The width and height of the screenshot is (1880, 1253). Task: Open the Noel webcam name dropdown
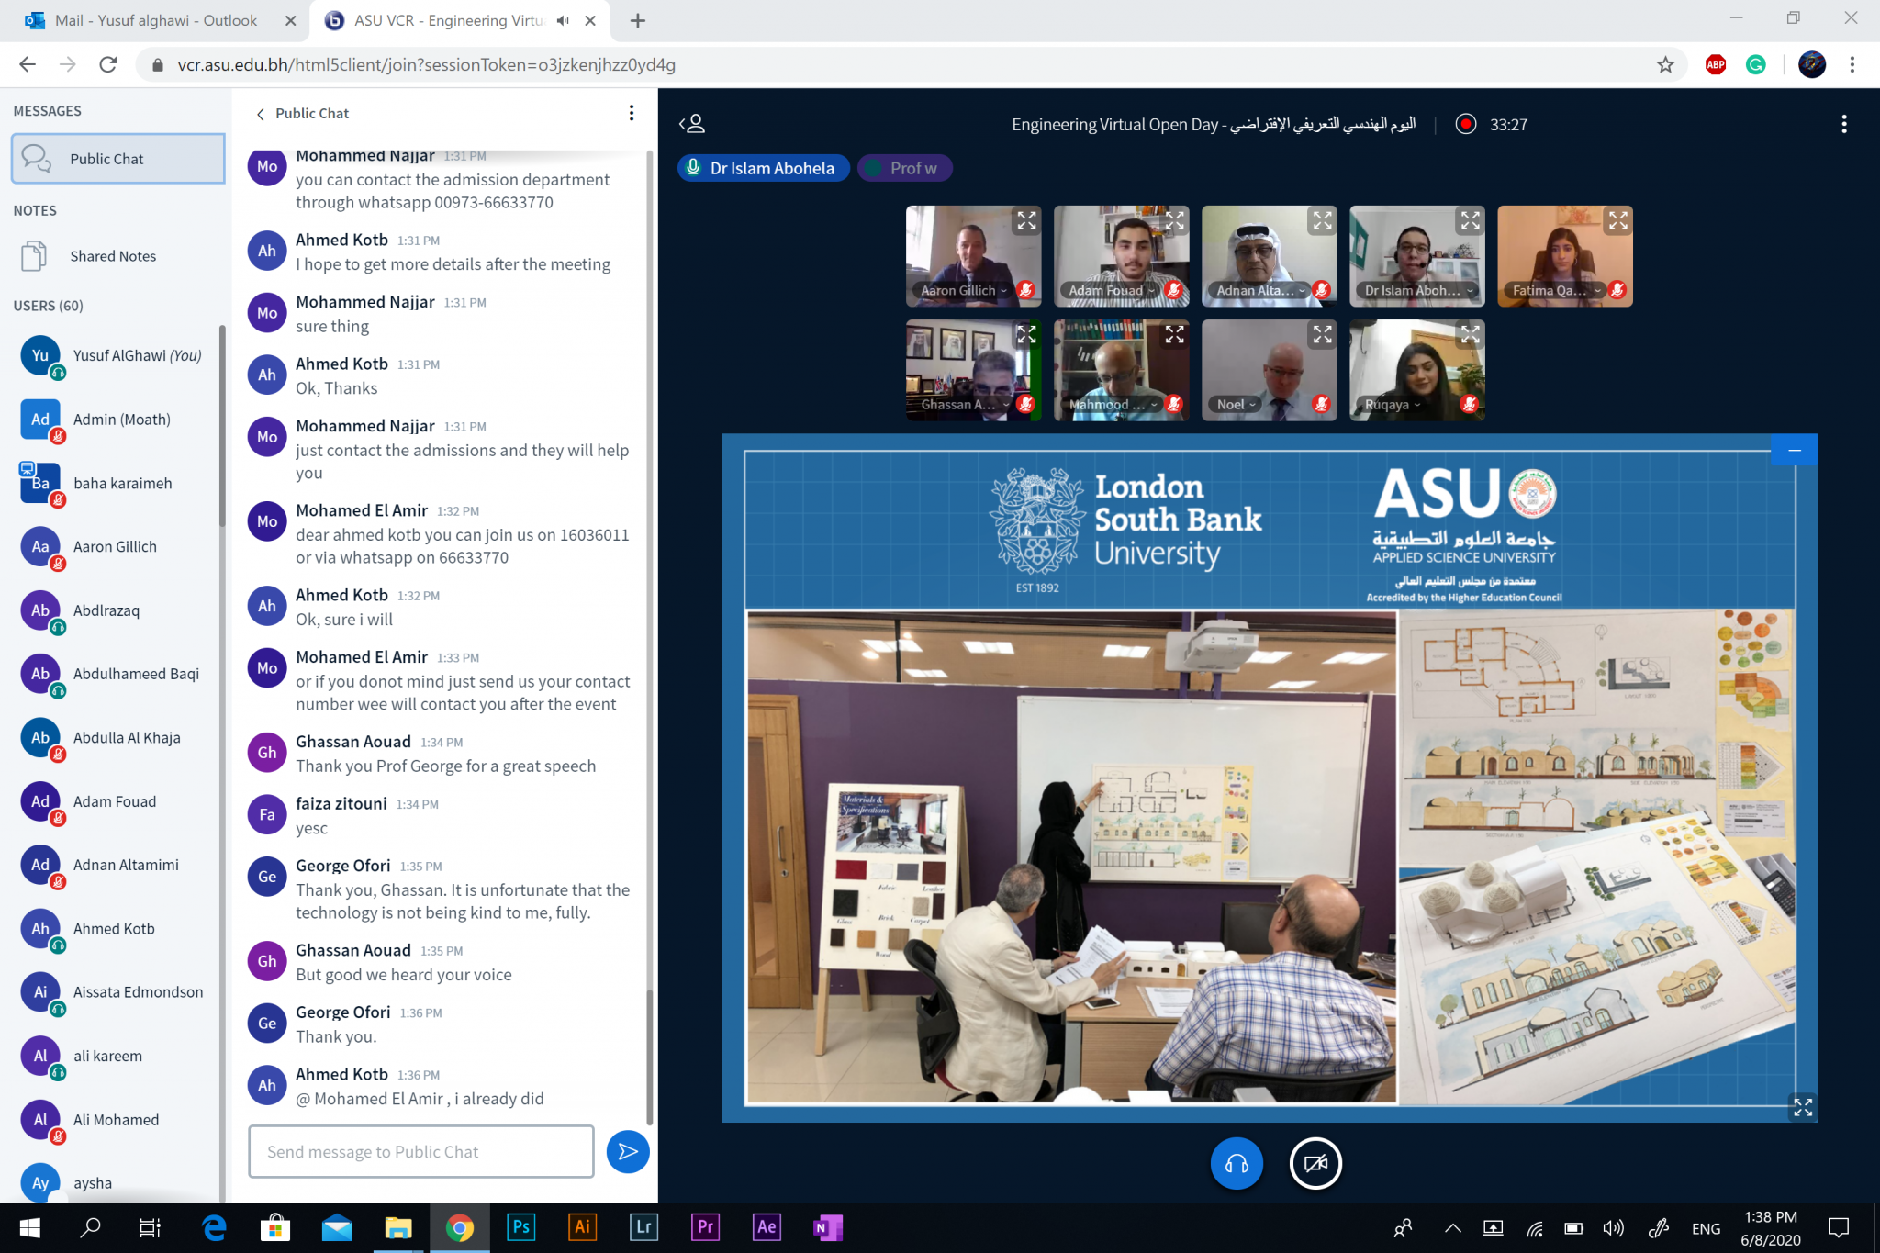tap(1236, 405)
